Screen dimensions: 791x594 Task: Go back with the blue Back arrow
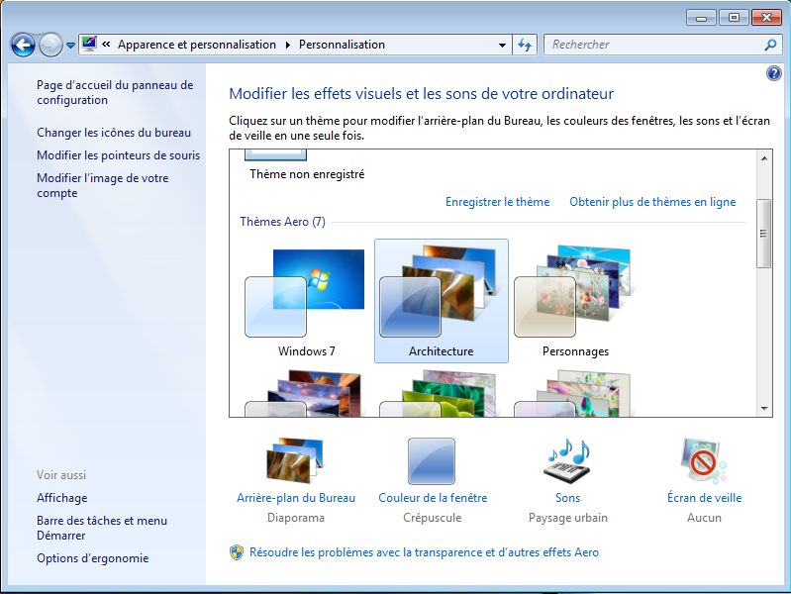pos(23,45)
